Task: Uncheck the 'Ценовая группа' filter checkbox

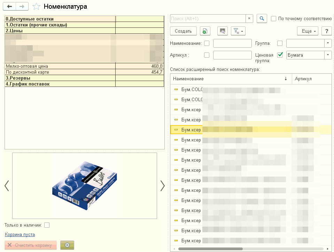Action: [280, 55]
